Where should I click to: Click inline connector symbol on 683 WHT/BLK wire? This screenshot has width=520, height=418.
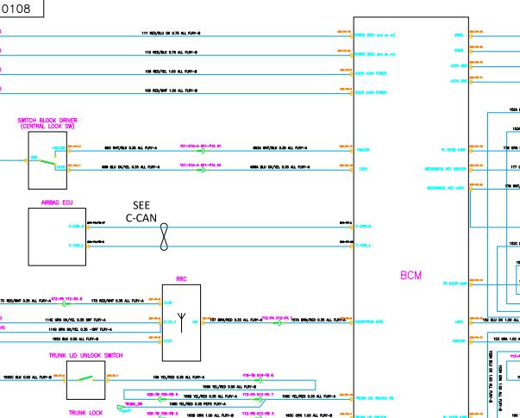200,151
